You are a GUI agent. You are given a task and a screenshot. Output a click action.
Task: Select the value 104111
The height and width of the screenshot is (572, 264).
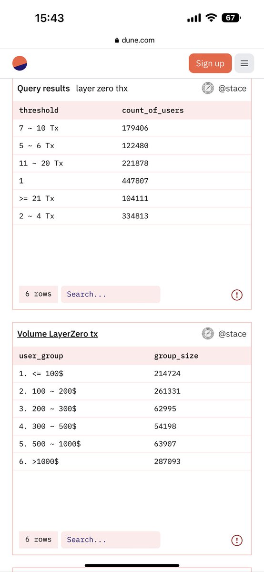click(135, 198)
